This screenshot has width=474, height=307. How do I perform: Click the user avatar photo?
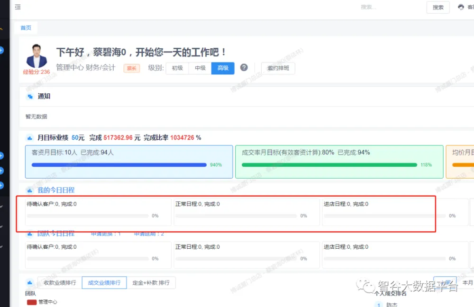click(x=36, y=56)
